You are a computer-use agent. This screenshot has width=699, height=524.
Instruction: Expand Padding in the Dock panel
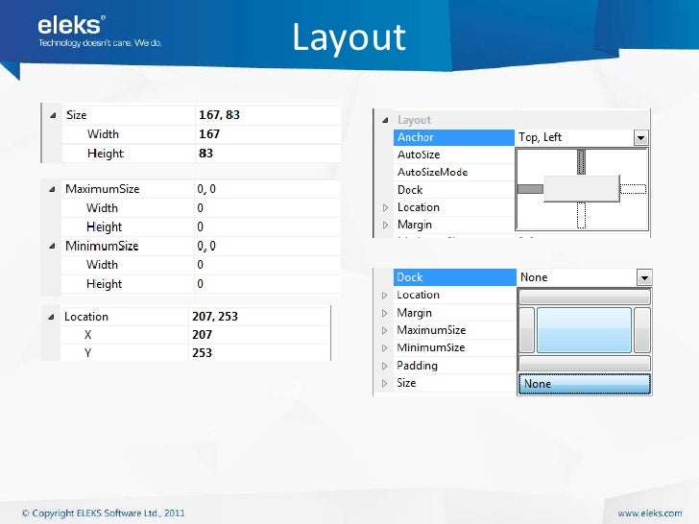click(385, 366)
